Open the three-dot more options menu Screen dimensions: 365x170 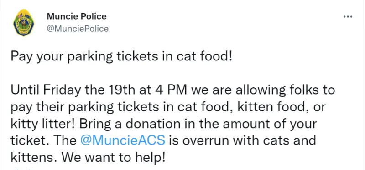tap(348, 16)
